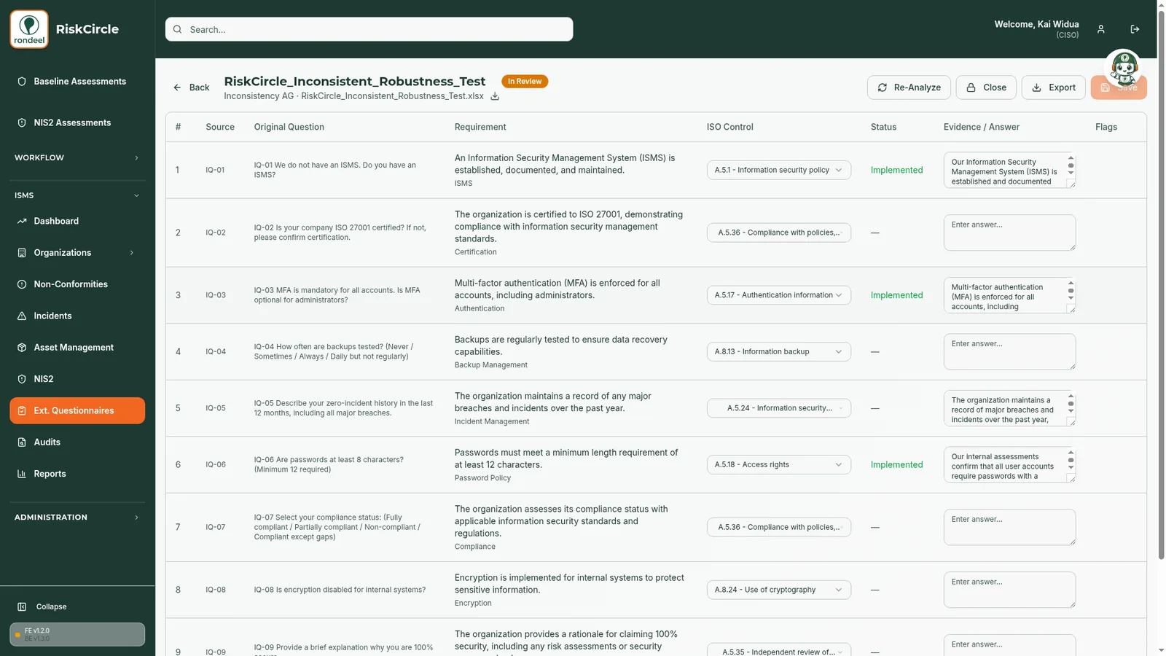Viewport: 1166px width, 656px height.
Task: Open the ISO Control dropdown in row 7, IQ-07
Action: click(778, 527)
